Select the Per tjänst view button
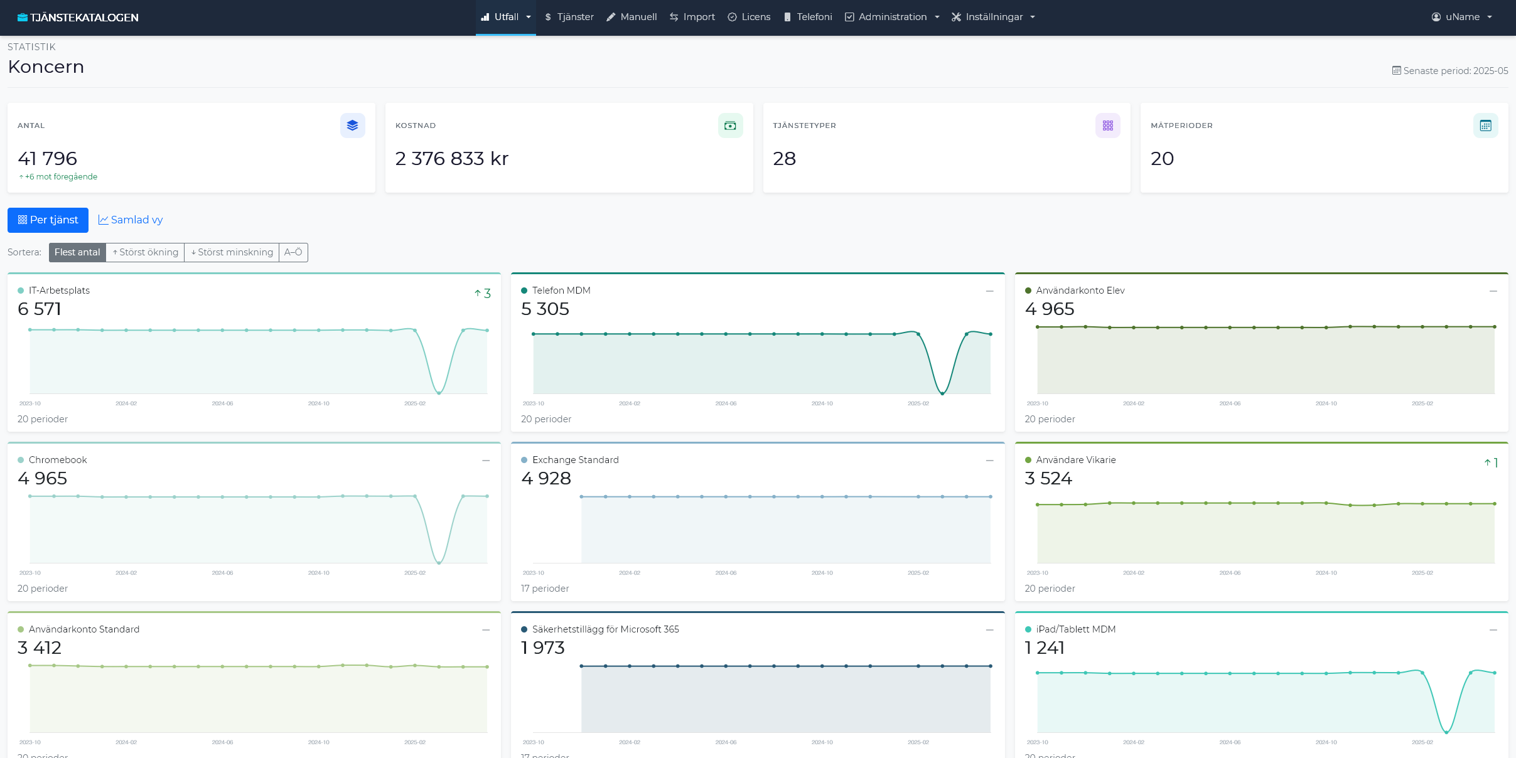The width and height of the screenshot is (1516, 758). tap(48, 220)
